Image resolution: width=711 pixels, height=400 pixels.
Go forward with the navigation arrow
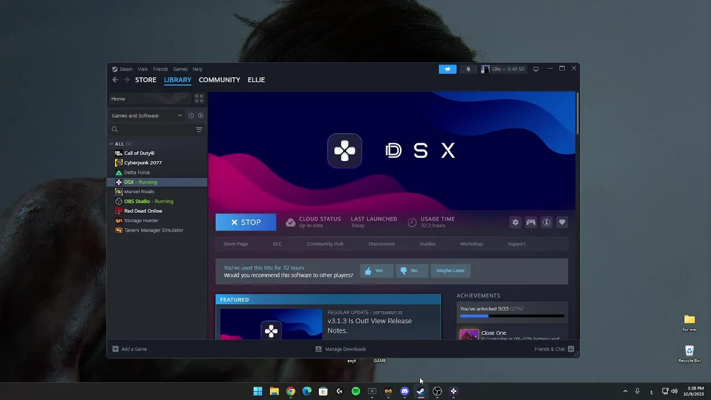(127, 80)
